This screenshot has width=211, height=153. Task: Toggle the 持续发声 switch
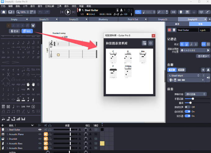click(187, 107)
